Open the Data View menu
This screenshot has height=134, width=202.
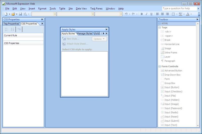[x=81, y=9]
